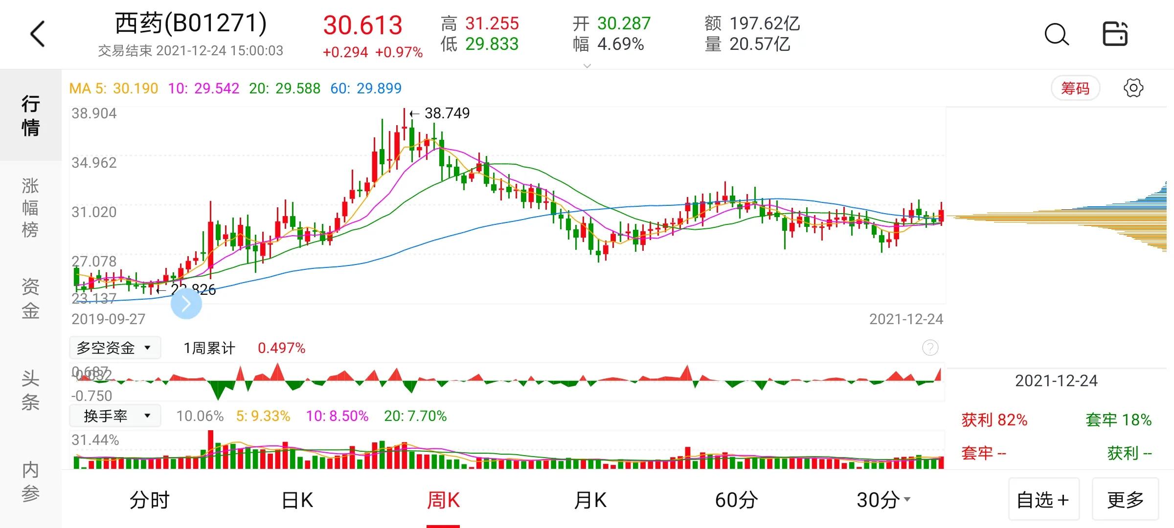This screenshot has width=1174, height=528.
Task: Switch to the 分时 tab
Action: pos(150,500)
